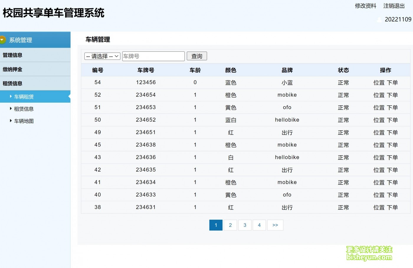Click the >> next page button
413x268 pixels.
275,225
